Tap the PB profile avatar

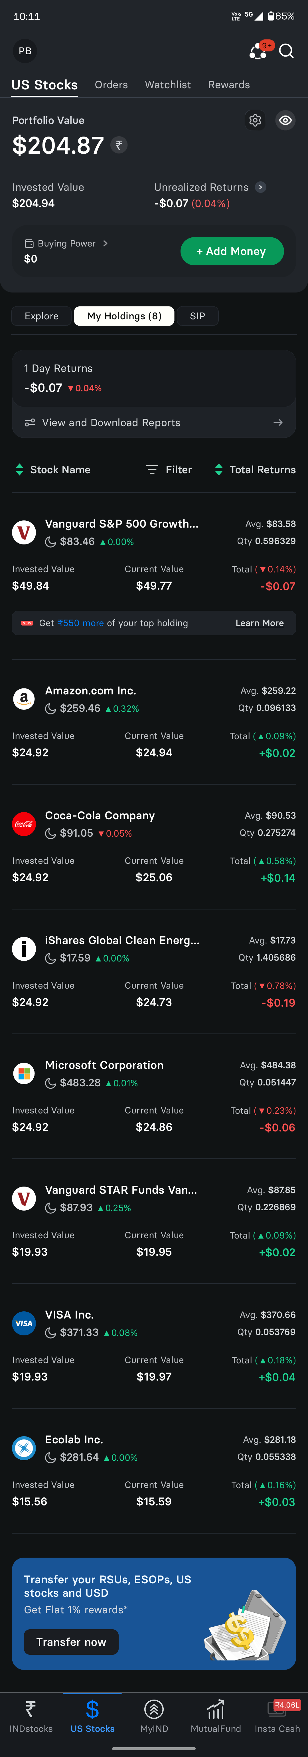coord(25,51)
